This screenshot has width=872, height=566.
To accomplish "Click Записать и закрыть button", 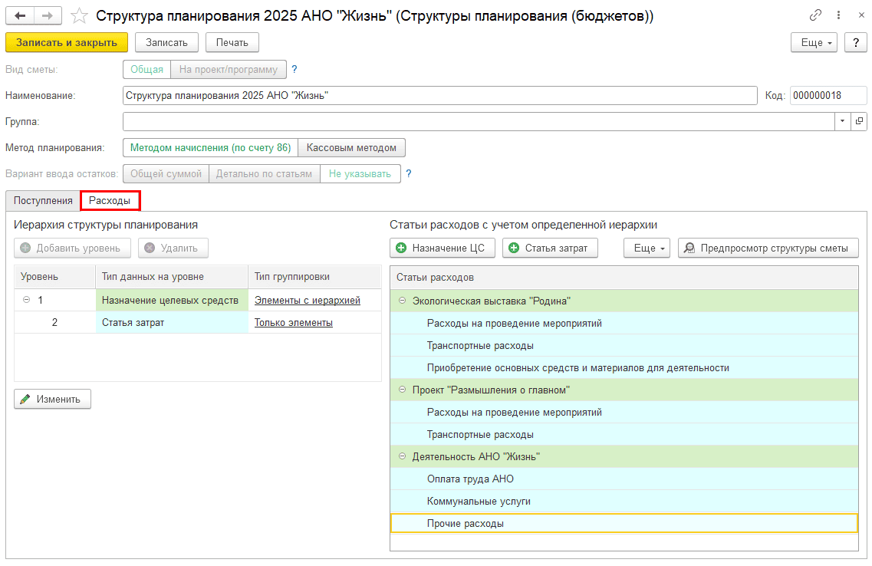I will point(66,43).
